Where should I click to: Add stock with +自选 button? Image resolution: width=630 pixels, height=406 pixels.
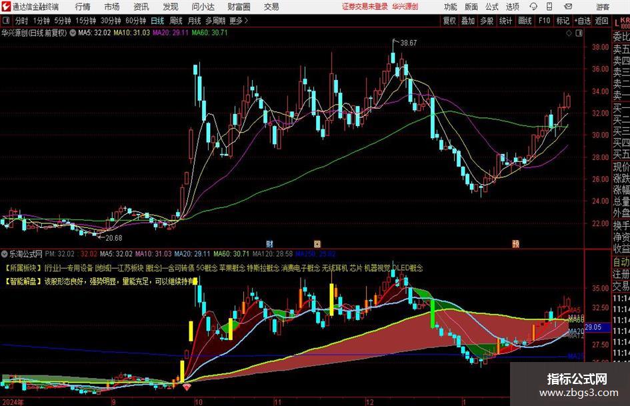point(583,21)
